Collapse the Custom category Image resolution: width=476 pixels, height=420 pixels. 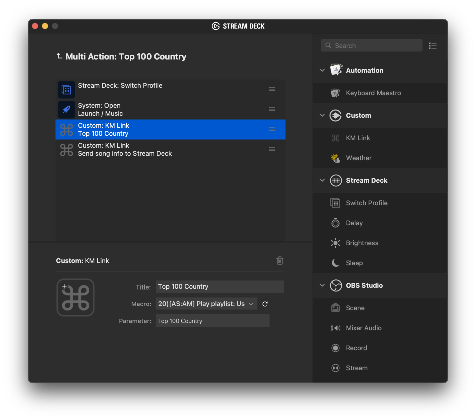point(322,115)
